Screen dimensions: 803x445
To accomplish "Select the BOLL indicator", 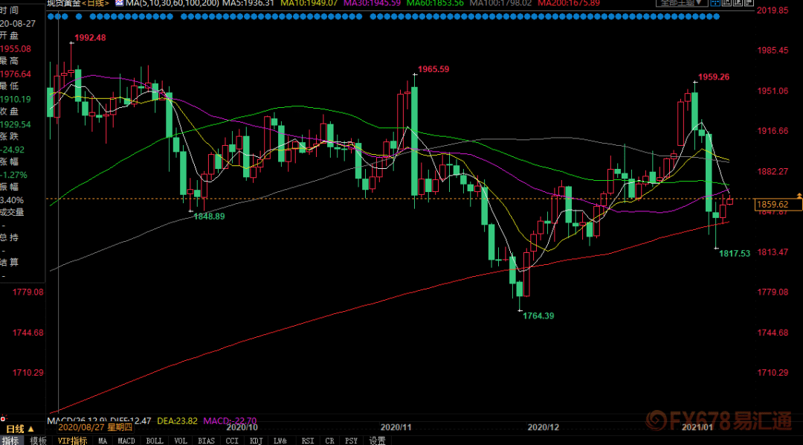I will [x=154, y=441].
